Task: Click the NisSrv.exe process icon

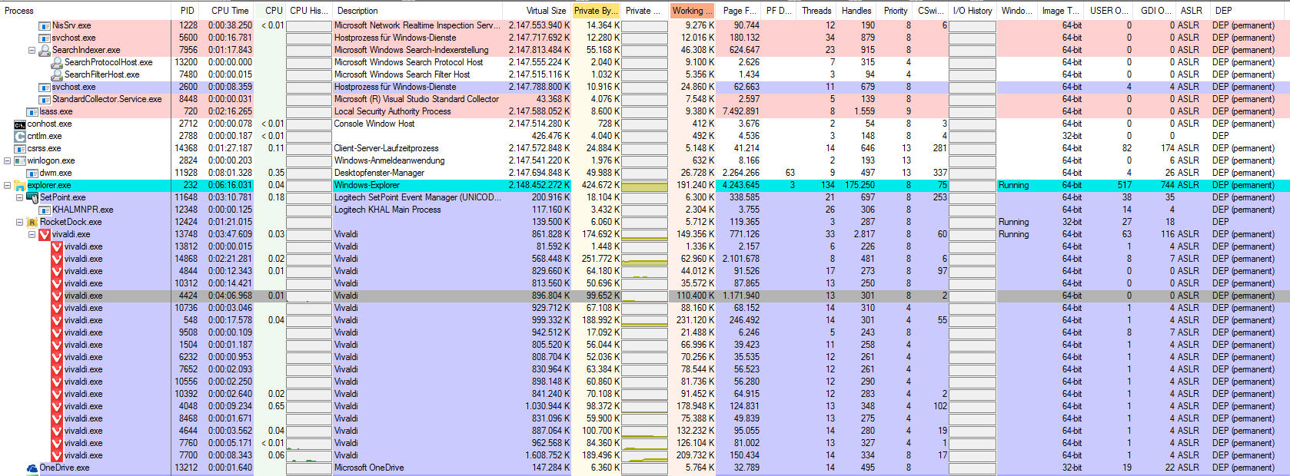Action: click(45, 25)
